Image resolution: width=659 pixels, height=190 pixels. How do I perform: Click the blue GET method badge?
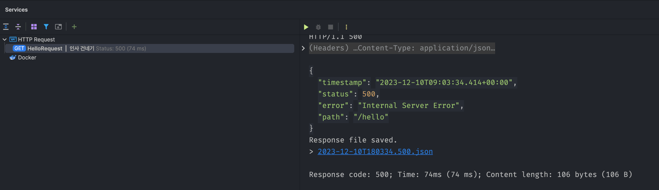19,49
